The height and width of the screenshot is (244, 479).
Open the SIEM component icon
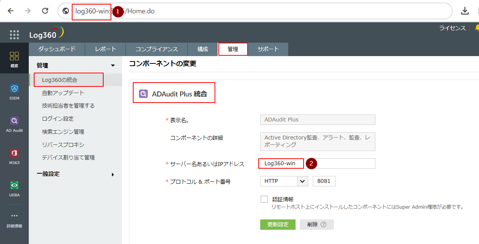pyautogui.click(x=14, y=92)
